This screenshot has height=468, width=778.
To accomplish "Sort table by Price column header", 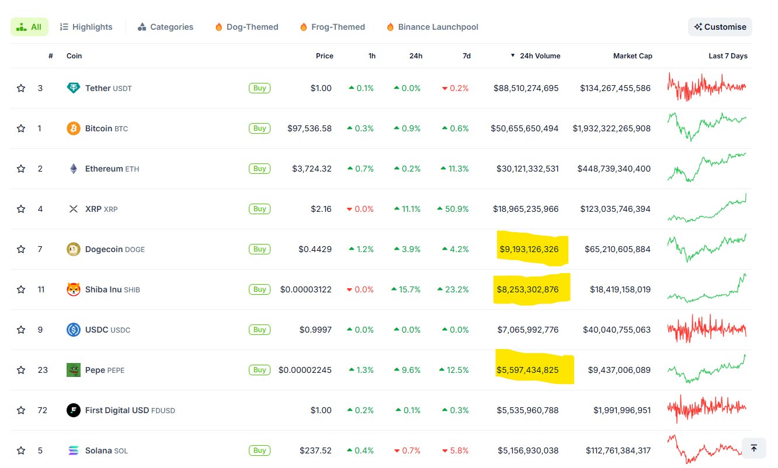I will pyautogui.click(x=325, y=56).
